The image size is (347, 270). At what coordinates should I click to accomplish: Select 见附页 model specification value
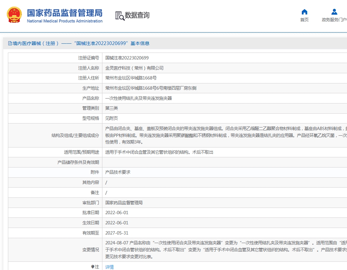click(112, 118)
